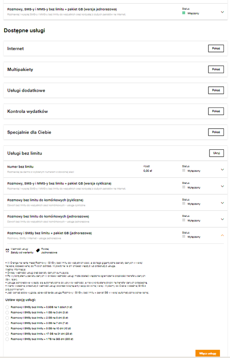230x358 pixels.
Task: Expand Rozmowy bez limitu do komórkowych (cykliczne)
Action: tap(222, 203)
